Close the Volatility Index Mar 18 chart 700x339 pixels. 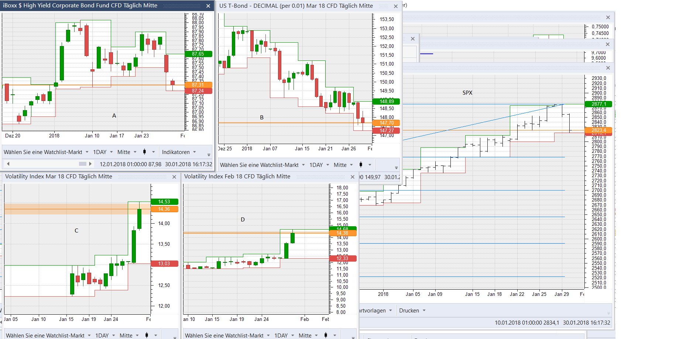coord(174,177)
